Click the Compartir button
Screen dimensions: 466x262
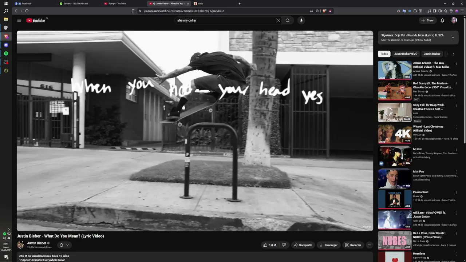pyautogui.click(x=303, y=245)
